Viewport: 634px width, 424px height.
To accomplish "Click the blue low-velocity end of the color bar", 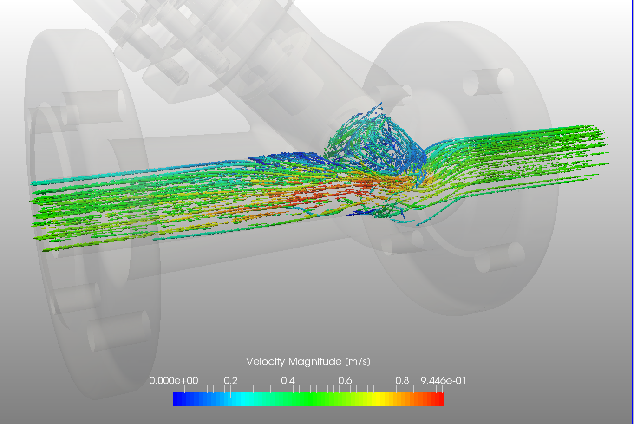I will 179,398.
